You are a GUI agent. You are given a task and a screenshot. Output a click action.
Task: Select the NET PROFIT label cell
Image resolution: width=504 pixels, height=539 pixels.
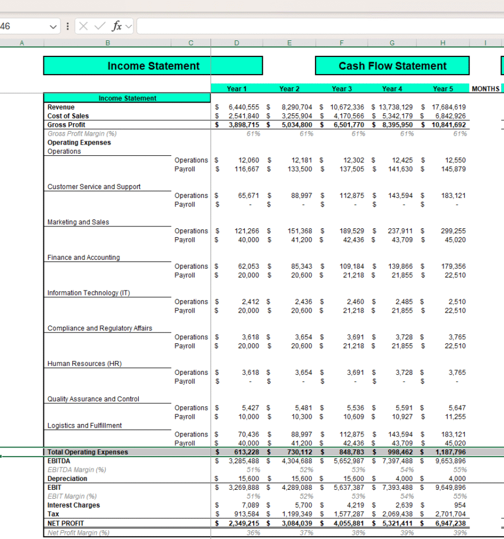tap(65, 523)
